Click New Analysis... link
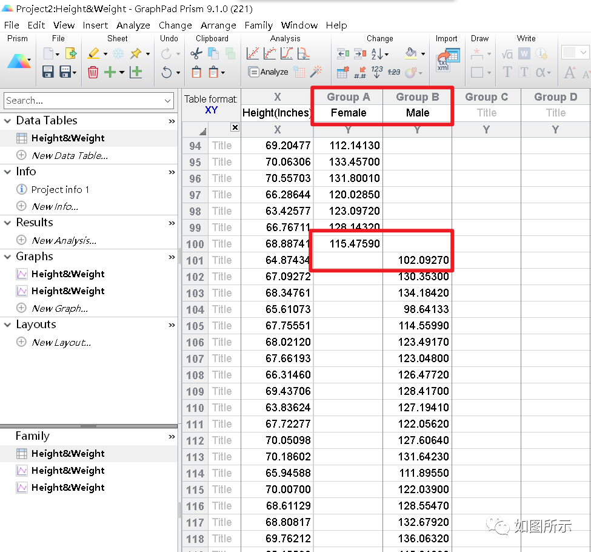 point(64,240)
